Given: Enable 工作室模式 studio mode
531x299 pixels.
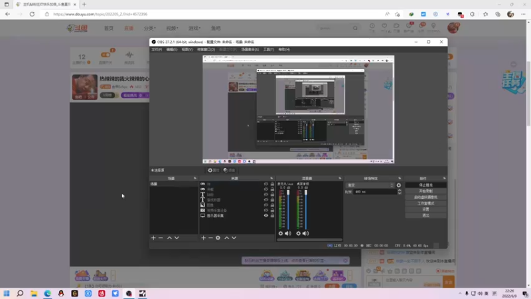Looking at the screenshot, I should pyautogui.click(x=425, y=203).
